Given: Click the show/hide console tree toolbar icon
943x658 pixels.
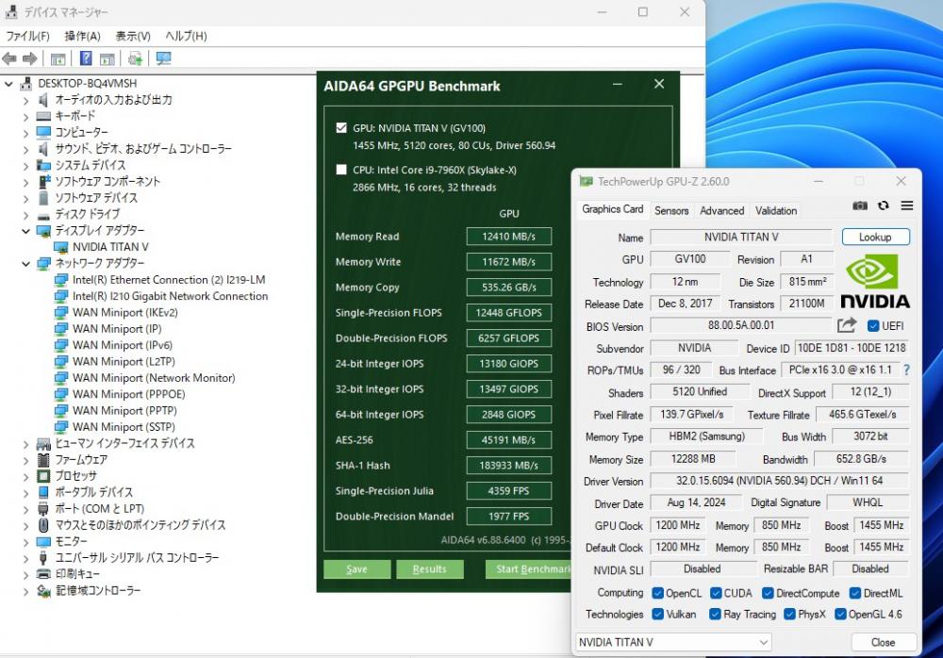Looking at the screenshot, I should click(58, 59).
